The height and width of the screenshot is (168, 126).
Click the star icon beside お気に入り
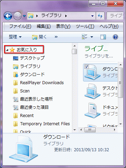point(12,50)
